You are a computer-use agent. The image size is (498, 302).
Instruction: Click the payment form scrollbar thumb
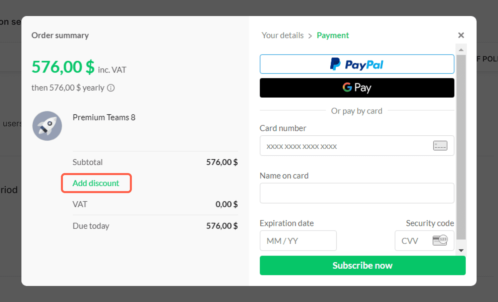(x=461, y=147)
